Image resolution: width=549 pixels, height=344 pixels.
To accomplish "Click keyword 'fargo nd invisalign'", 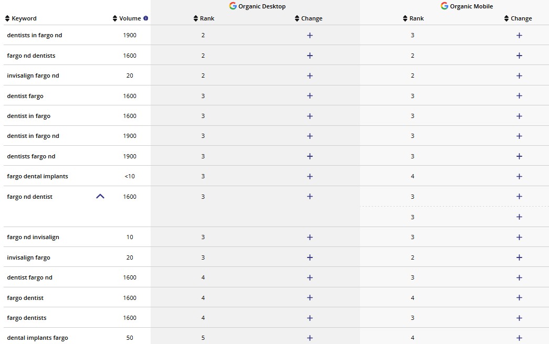I will coord(33,237).
